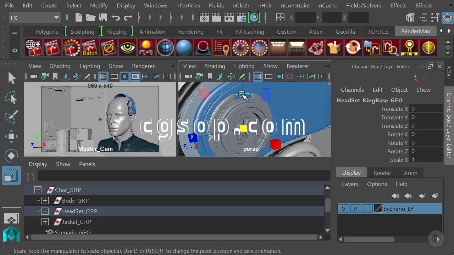Select the Jacket_GRP item in Outliner
This screenshot has width=454, height=255.
[77, 222]
